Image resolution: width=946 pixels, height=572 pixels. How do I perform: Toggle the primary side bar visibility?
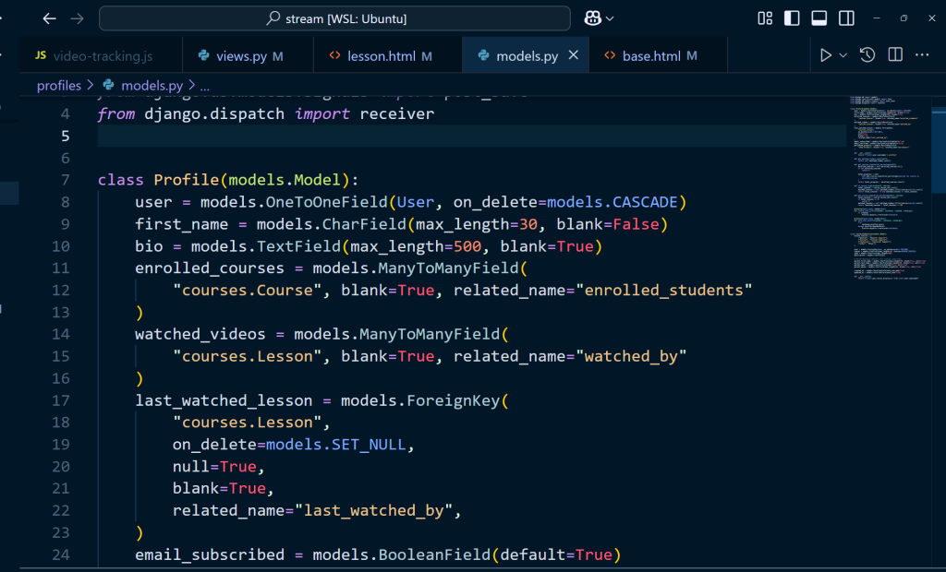(792, 18)
